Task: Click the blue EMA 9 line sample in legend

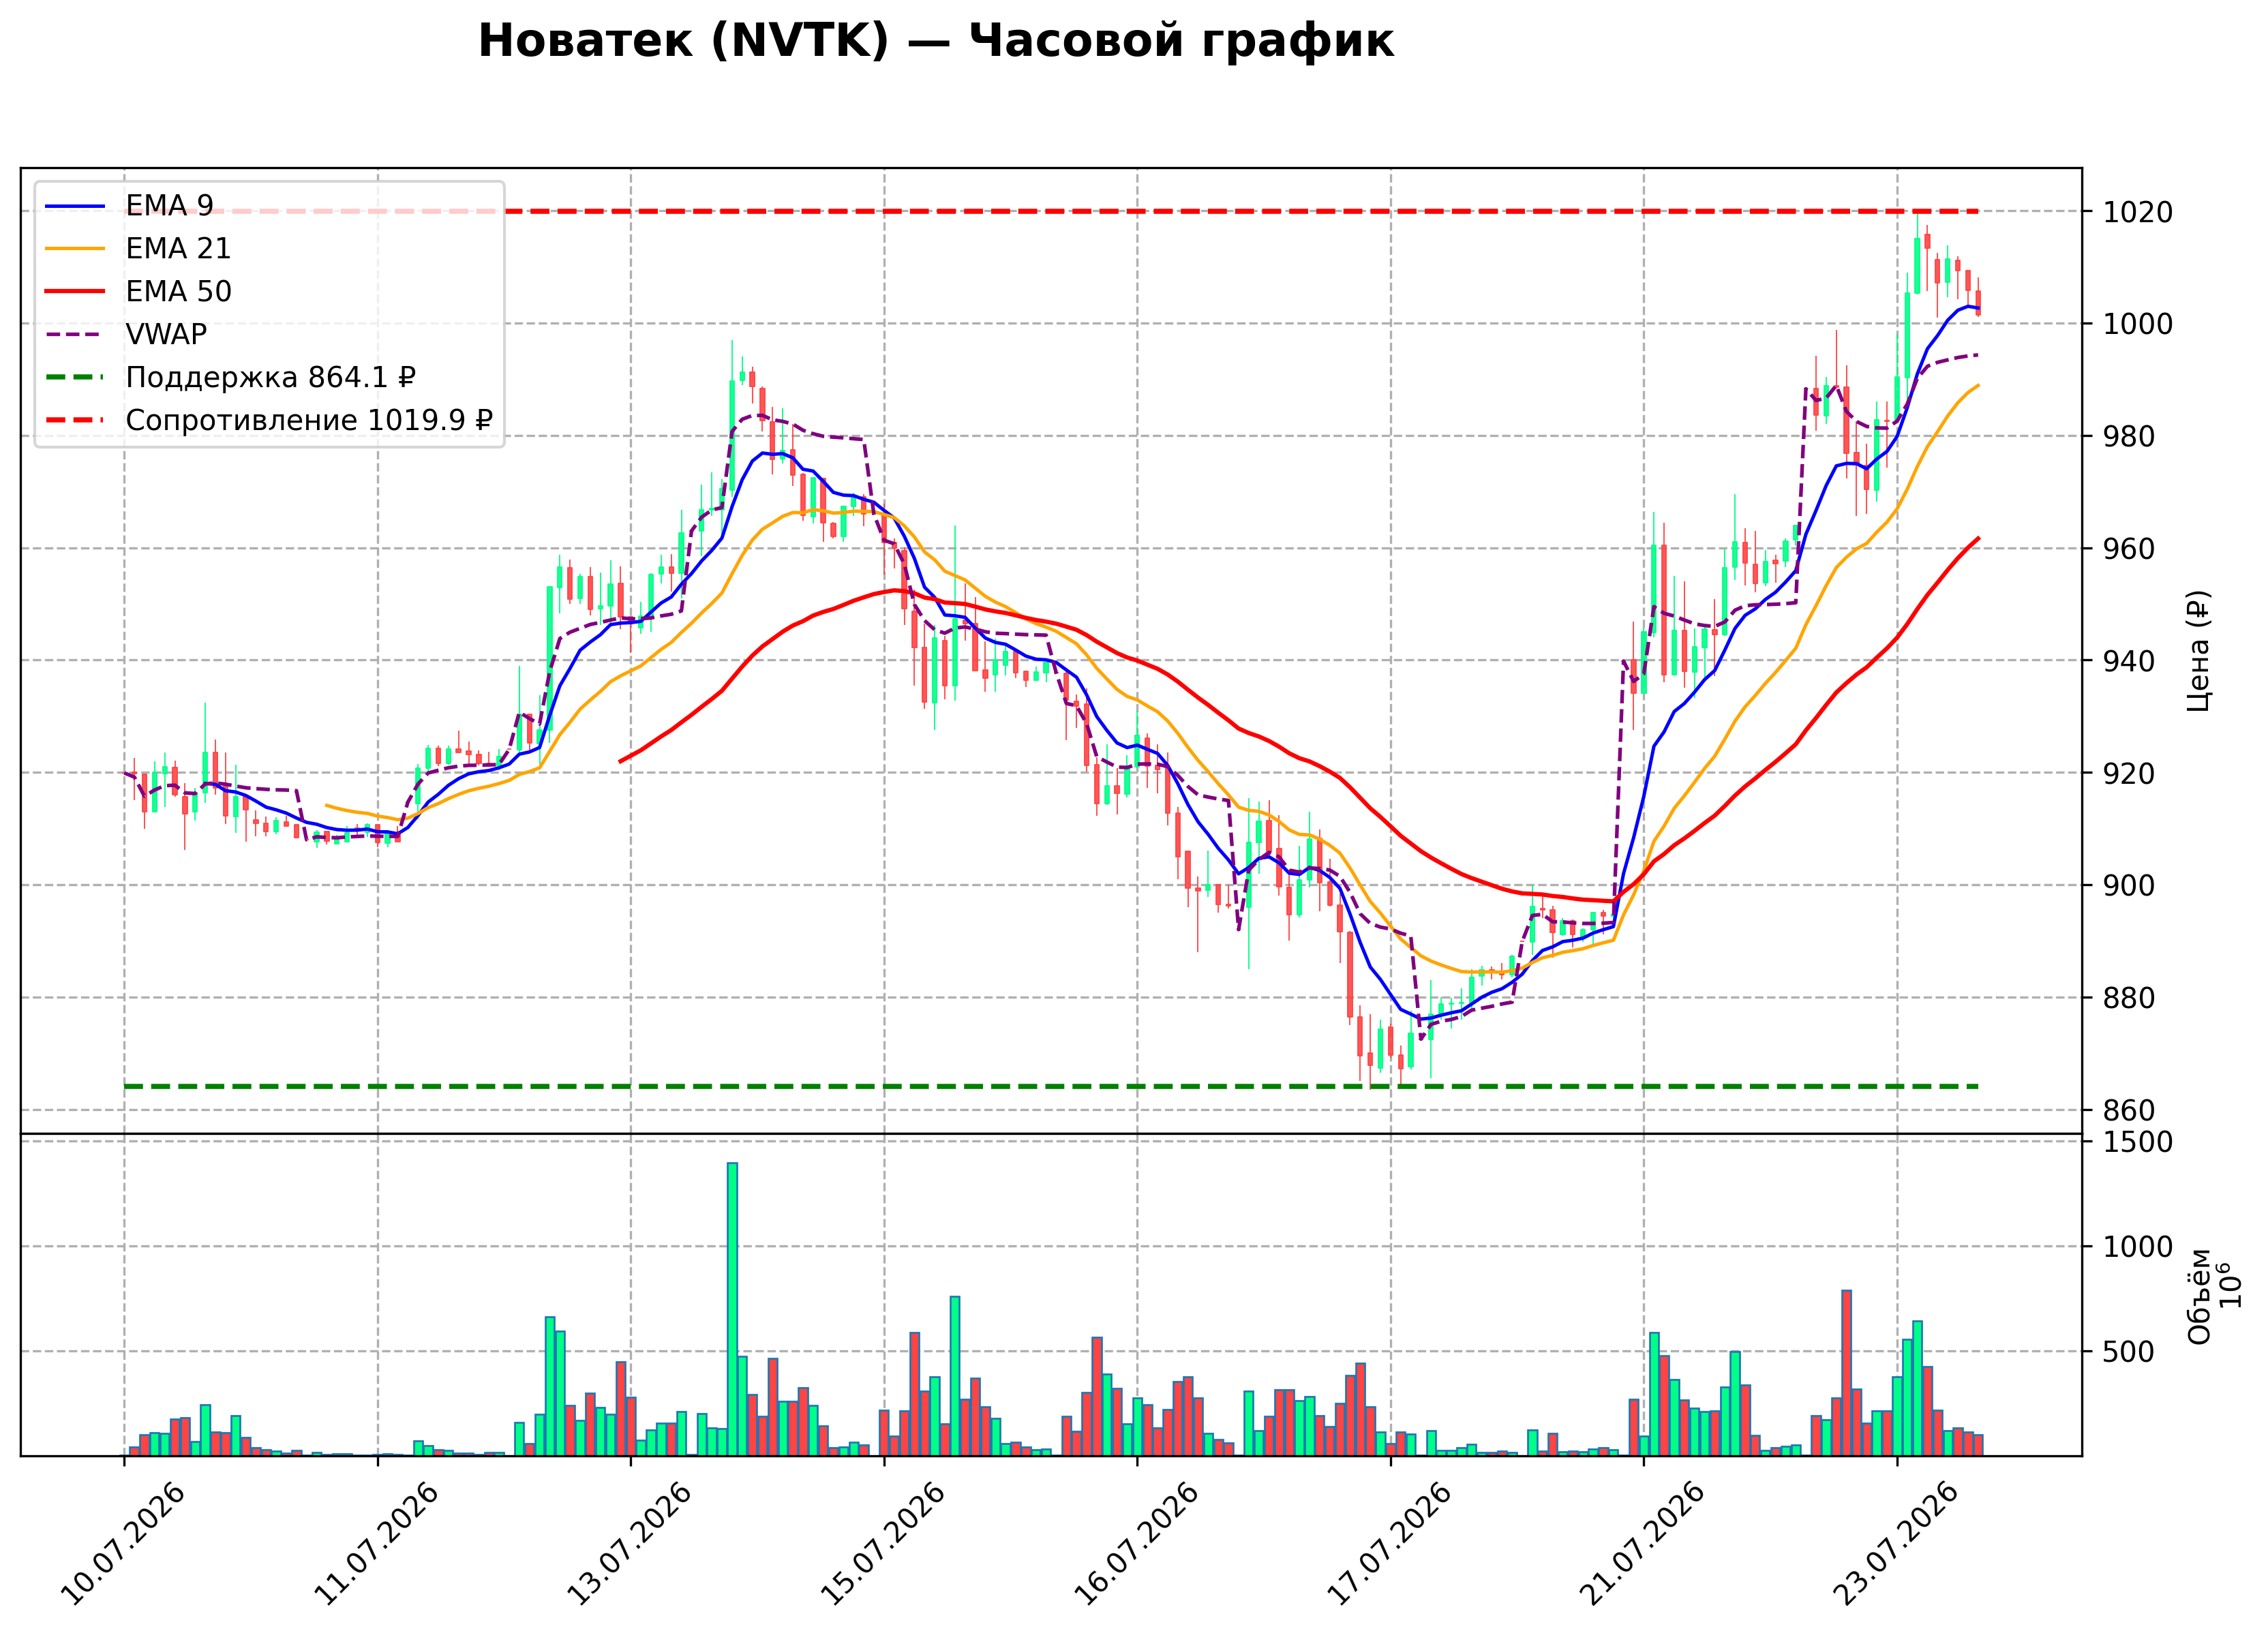Action: (75, 206)
